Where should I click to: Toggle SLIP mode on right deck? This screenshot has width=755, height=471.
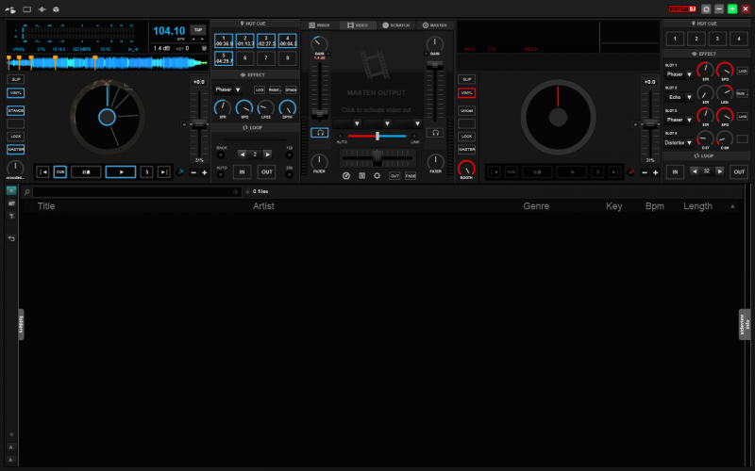pos(466,79)
